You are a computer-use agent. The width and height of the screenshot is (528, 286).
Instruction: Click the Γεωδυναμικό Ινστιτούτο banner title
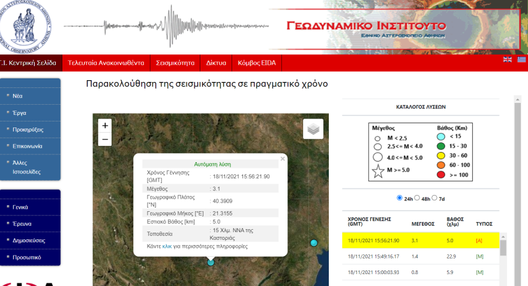(x=367, y=26)
